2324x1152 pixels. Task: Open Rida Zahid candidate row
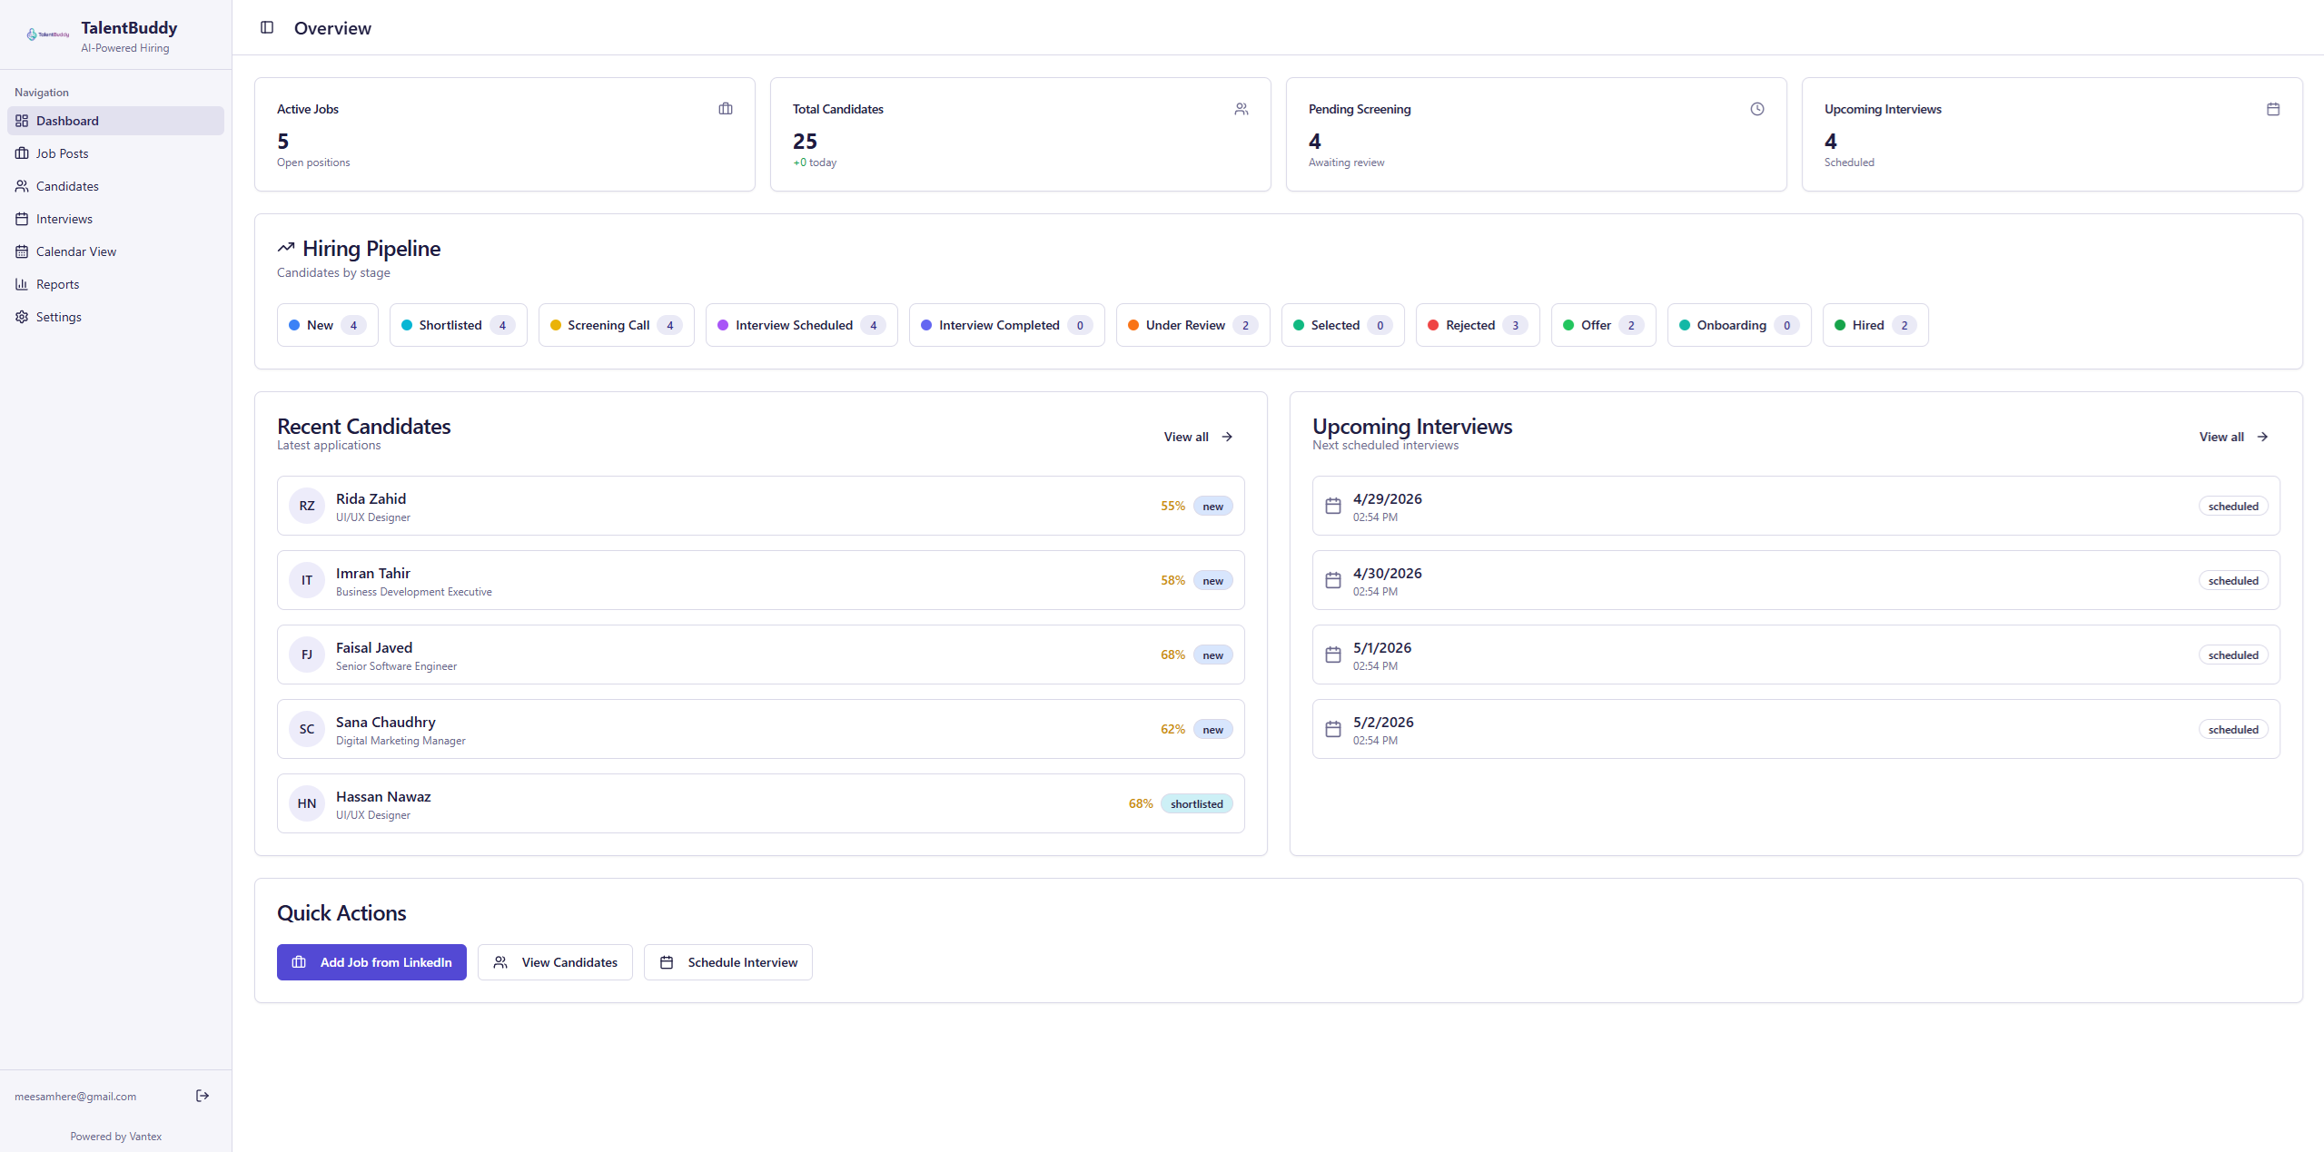761,506
